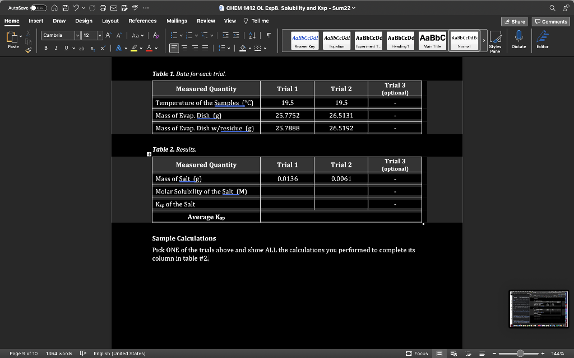Align text to the right
The width and height of the screenshot is (574, 358).
click(195, 48)
